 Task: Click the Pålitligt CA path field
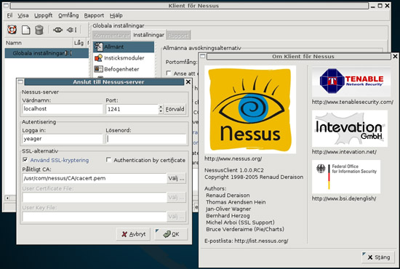(95, 178)
